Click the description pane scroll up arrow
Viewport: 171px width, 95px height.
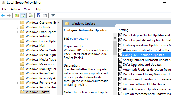coord(115,38)
